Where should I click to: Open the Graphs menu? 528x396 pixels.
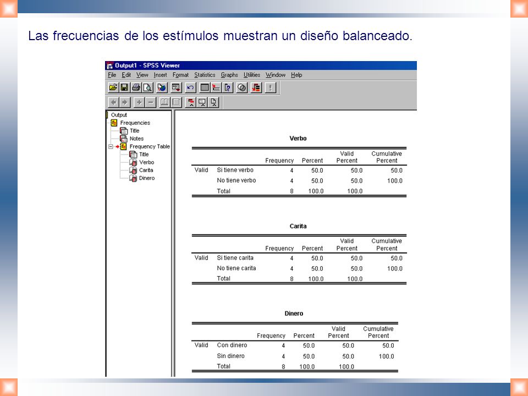pyautogui.click(x=229, y=75)
